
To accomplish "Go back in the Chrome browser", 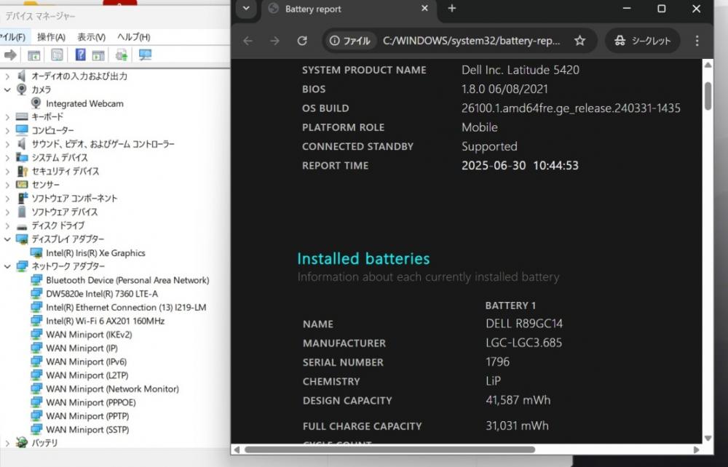I will [x=248, y=41].
